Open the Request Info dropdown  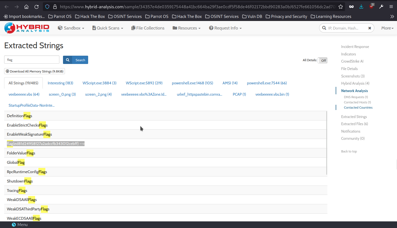225,28
